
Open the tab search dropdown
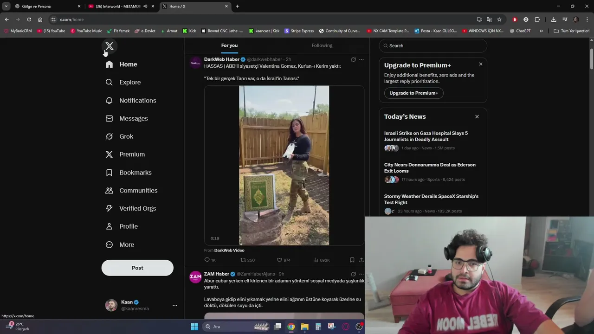coord(6,6)
